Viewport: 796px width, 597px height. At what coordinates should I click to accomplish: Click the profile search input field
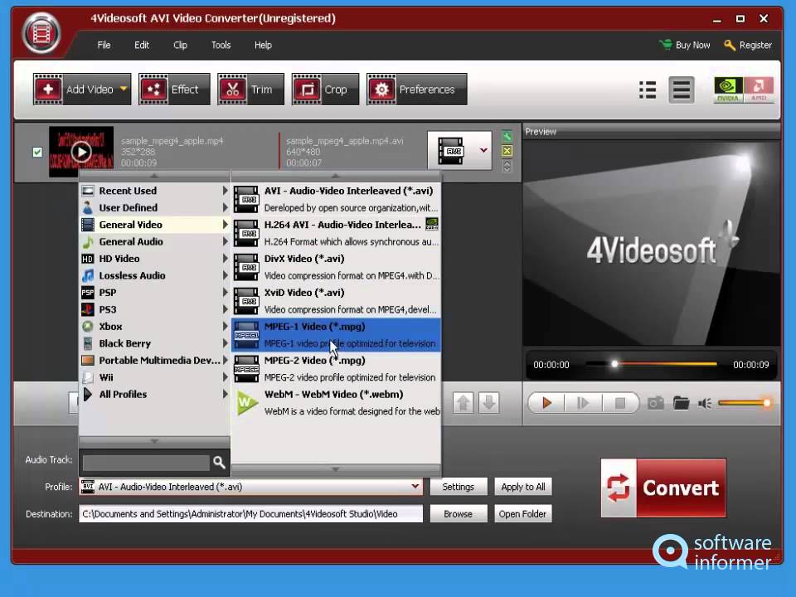point(146,463)
